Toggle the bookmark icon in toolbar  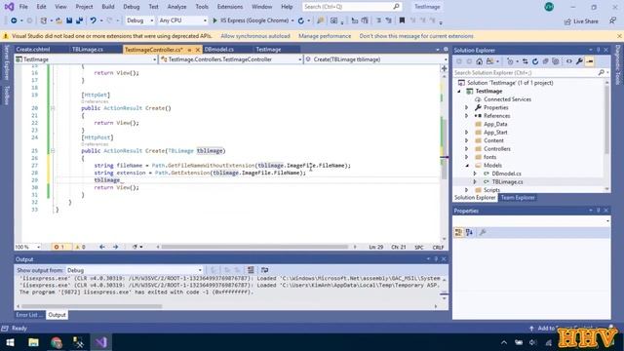click(x=402, y=20)
